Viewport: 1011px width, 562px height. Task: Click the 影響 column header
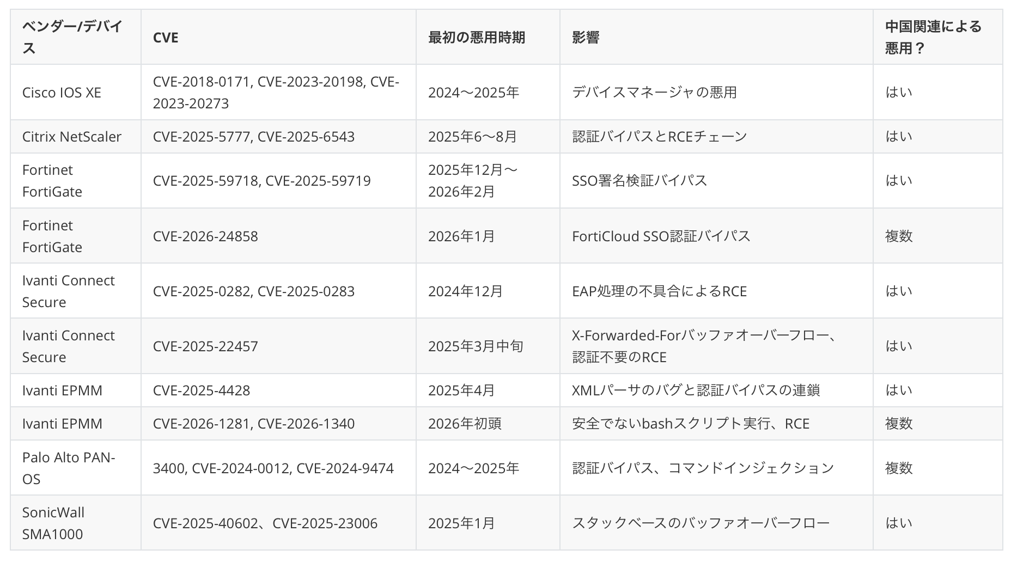(x=586, y=37)
